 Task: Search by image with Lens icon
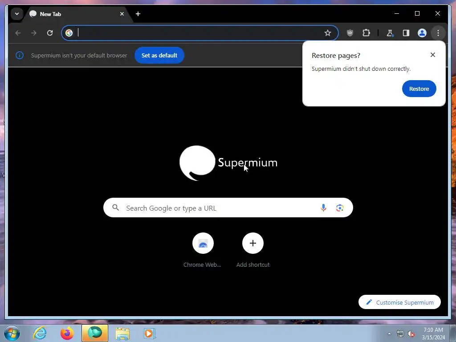340,208
